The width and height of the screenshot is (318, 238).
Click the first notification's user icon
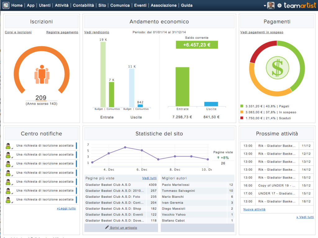pos(9,146)
